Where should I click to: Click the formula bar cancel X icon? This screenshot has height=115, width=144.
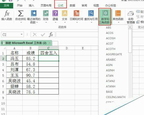click(35, 34)
